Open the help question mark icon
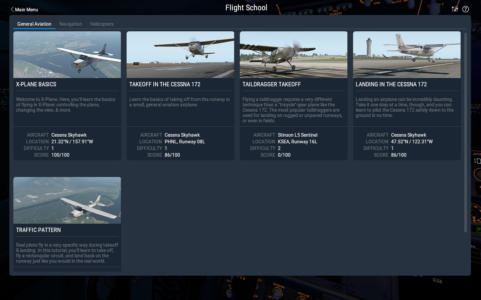This screenshot has width=481, height=300. pos(466,9)
